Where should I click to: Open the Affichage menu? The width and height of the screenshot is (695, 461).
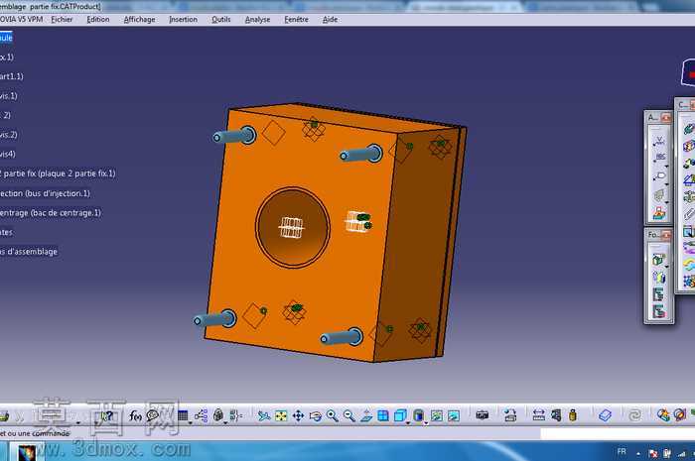coord(139,20)
